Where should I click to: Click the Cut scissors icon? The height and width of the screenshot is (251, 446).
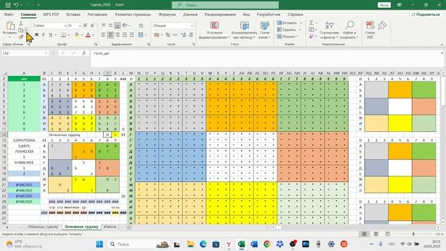[21, 24]
